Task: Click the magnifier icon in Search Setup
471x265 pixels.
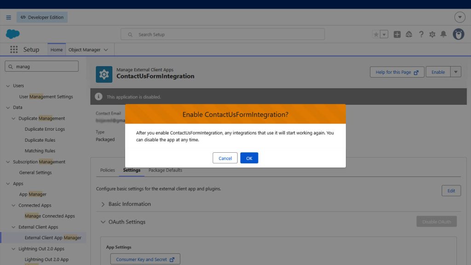Action: click(130, 35)
